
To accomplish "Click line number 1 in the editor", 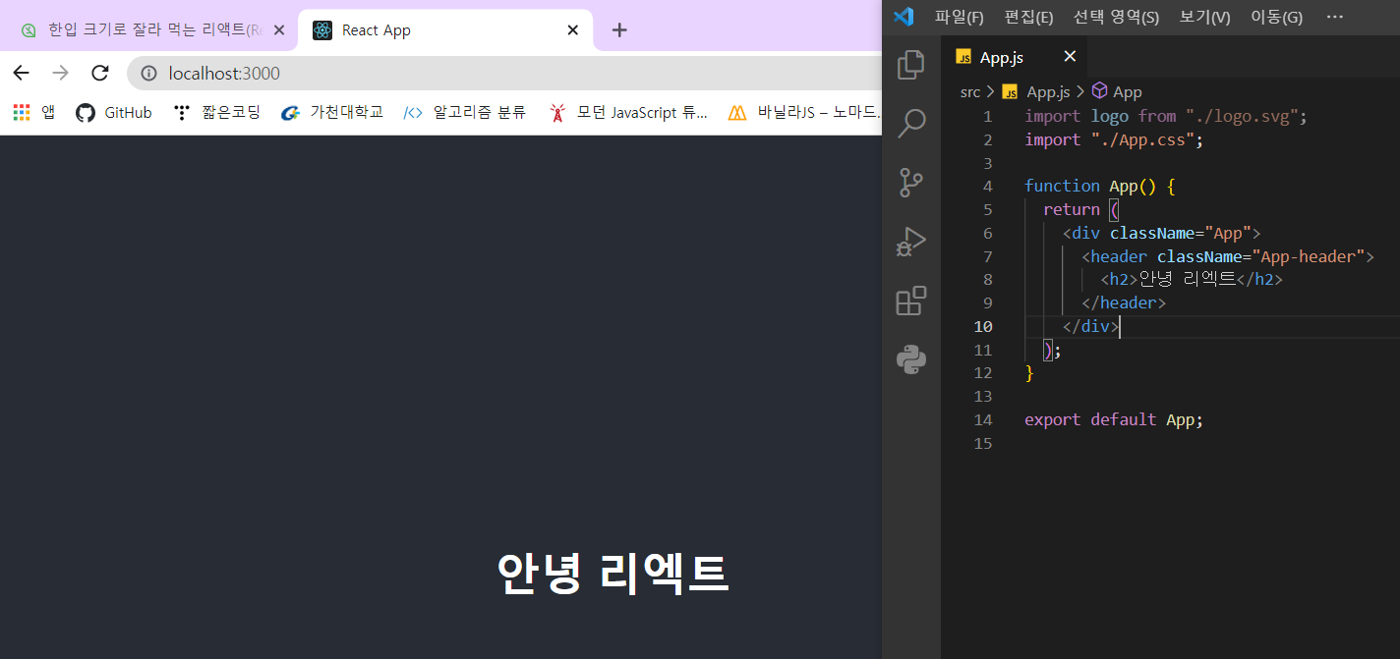I will click(987, 116).
